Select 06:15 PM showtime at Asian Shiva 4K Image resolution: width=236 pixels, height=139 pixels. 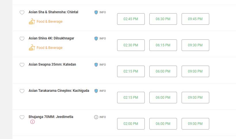point(163,45)
